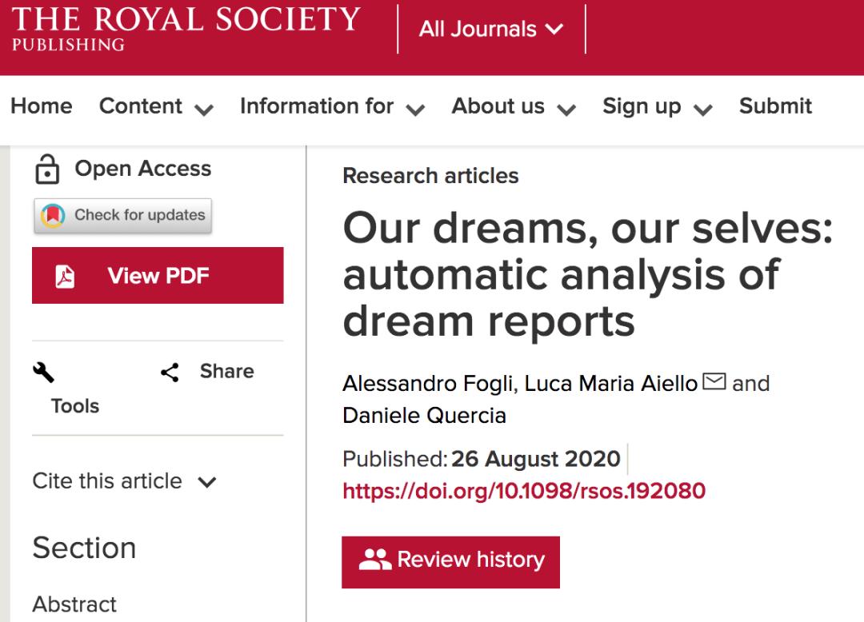Jump to the Abstract section link

pyautogui.click(x=74, y=604)
